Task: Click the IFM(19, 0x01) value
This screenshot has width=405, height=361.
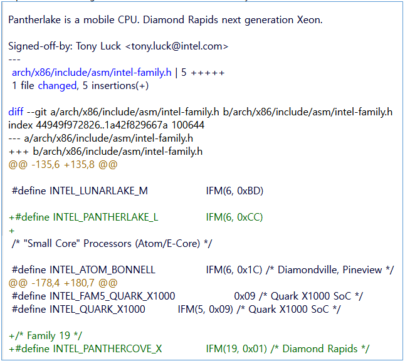Action: tap(236, 349)
